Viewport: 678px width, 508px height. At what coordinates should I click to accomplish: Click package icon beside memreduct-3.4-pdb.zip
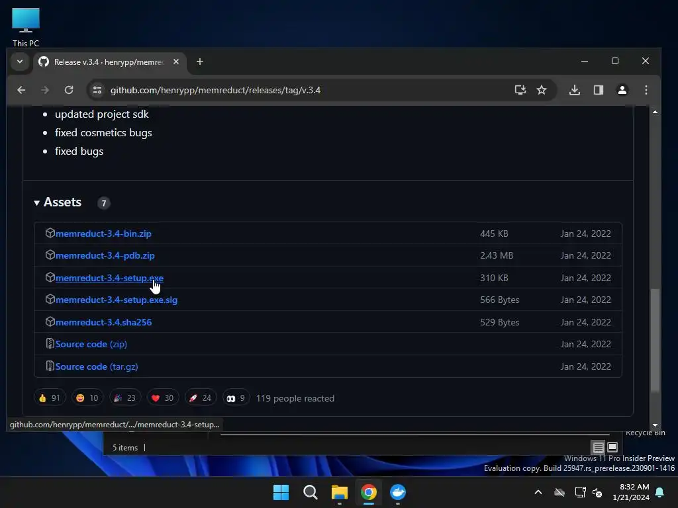(50, 255)
